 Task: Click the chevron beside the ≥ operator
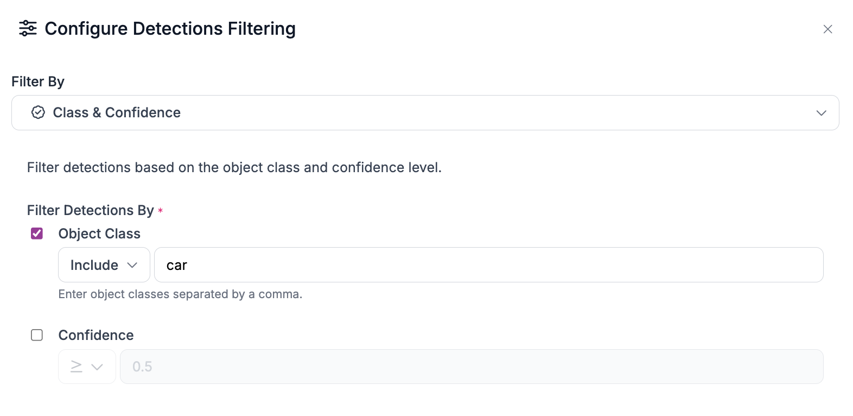coord(97,367)
